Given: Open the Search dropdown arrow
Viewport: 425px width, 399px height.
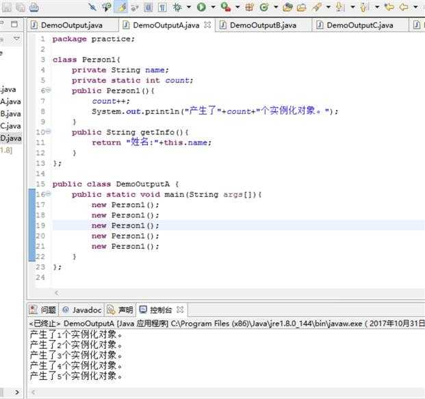Looking at the screenshot, I should coord(329,7).
